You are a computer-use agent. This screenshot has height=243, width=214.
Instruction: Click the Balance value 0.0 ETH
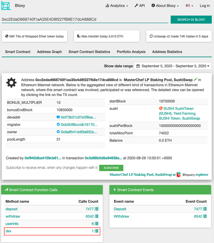[x=165, y=141]
